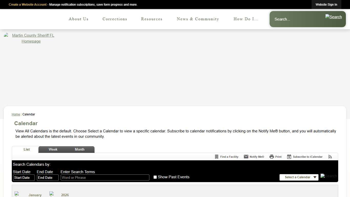
Task: Click the header site Search icon
Action: click(333, 17)
